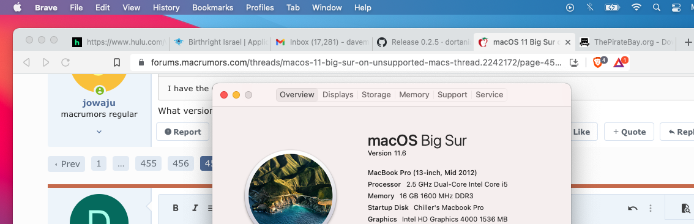Viewport: 694px width, 224px height.
Task: Open the Window menu
Action: pos(327,7)
